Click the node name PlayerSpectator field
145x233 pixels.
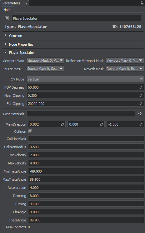76,18
